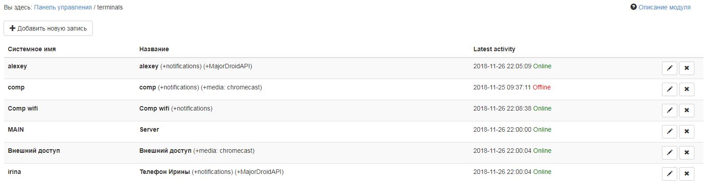Click the Latest activity column header
Viewport: 707px width, 191px height.
pyautogui.click(x=494, y=49)
